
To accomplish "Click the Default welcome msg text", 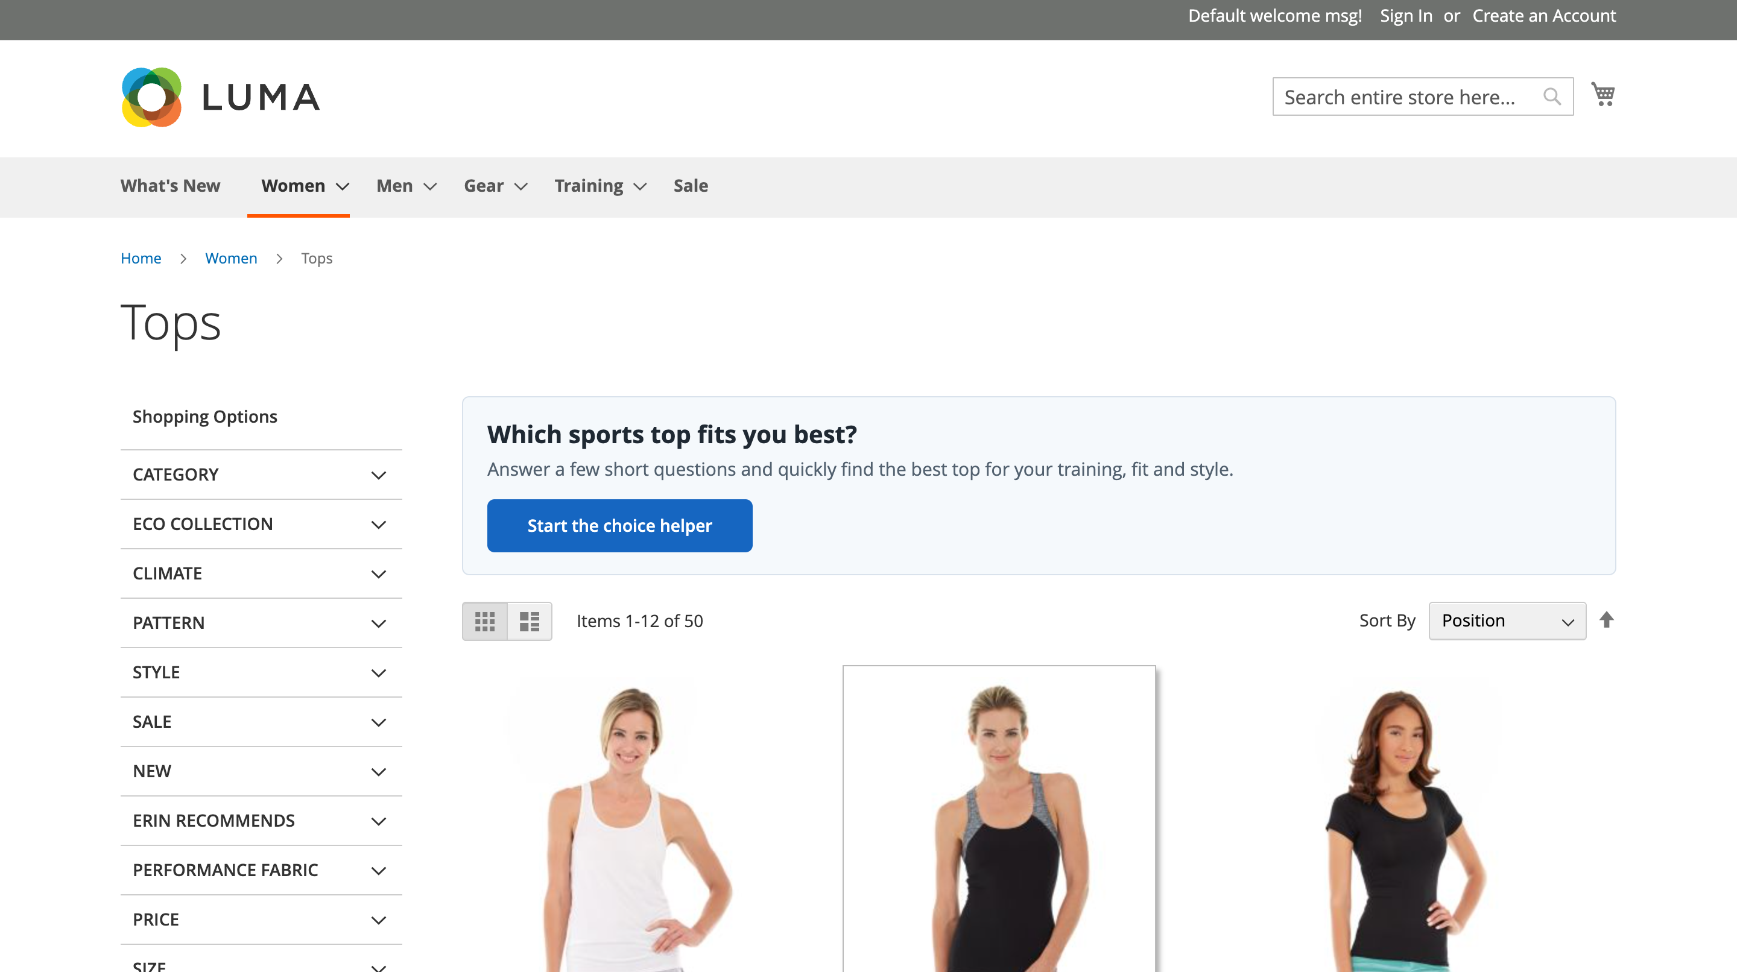I will coord(1274,16).
